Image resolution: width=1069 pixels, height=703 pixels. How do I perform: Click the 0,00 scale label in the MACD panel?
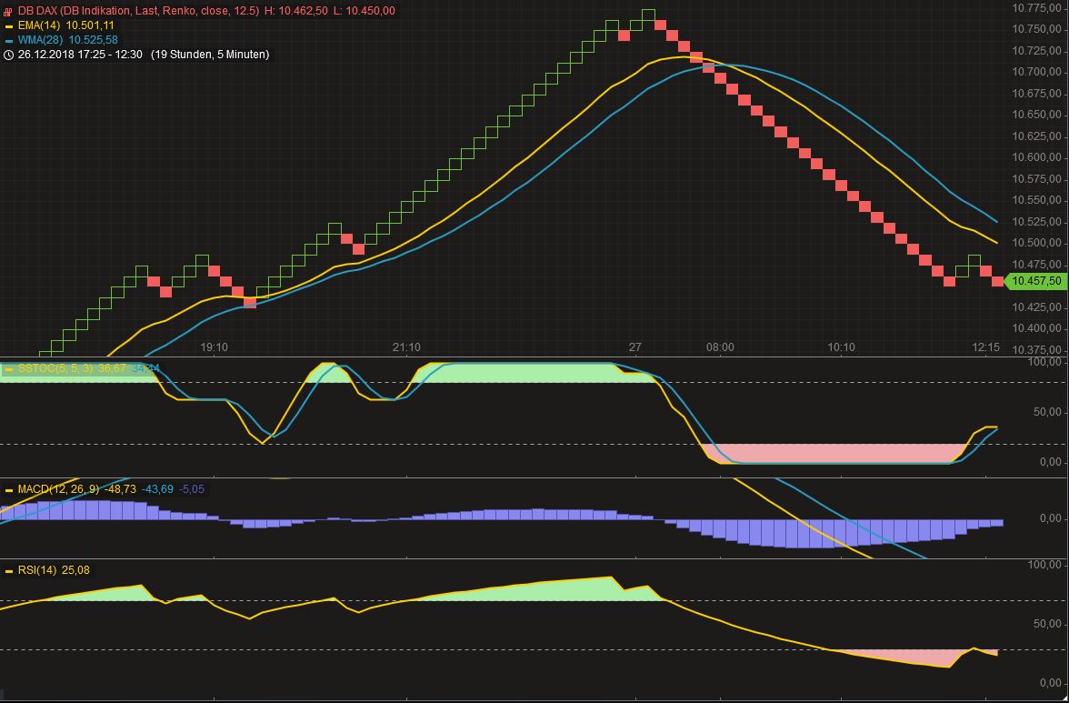pyautogui.click(x=1050, y=519)
